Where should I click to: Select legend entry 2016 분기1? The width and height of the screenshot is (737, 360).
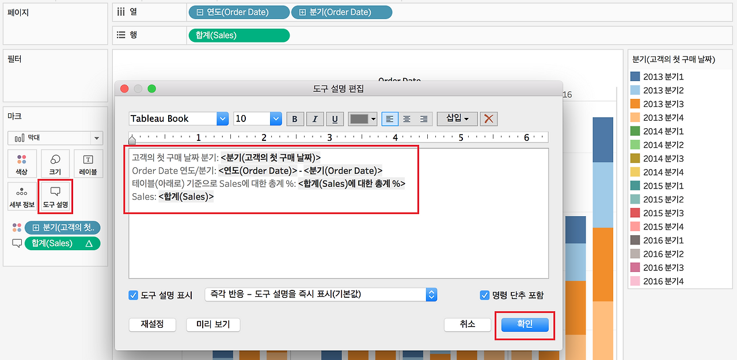click(x=663, y=240)
